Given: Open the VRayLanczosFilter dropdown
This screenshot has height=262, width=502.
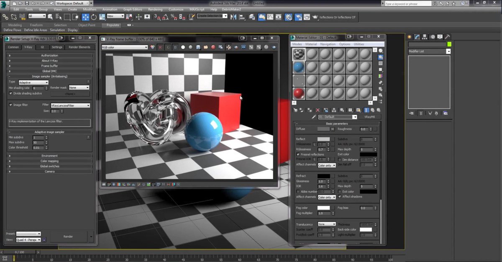Looking at the screenshot, I should (x=70, y=105).
